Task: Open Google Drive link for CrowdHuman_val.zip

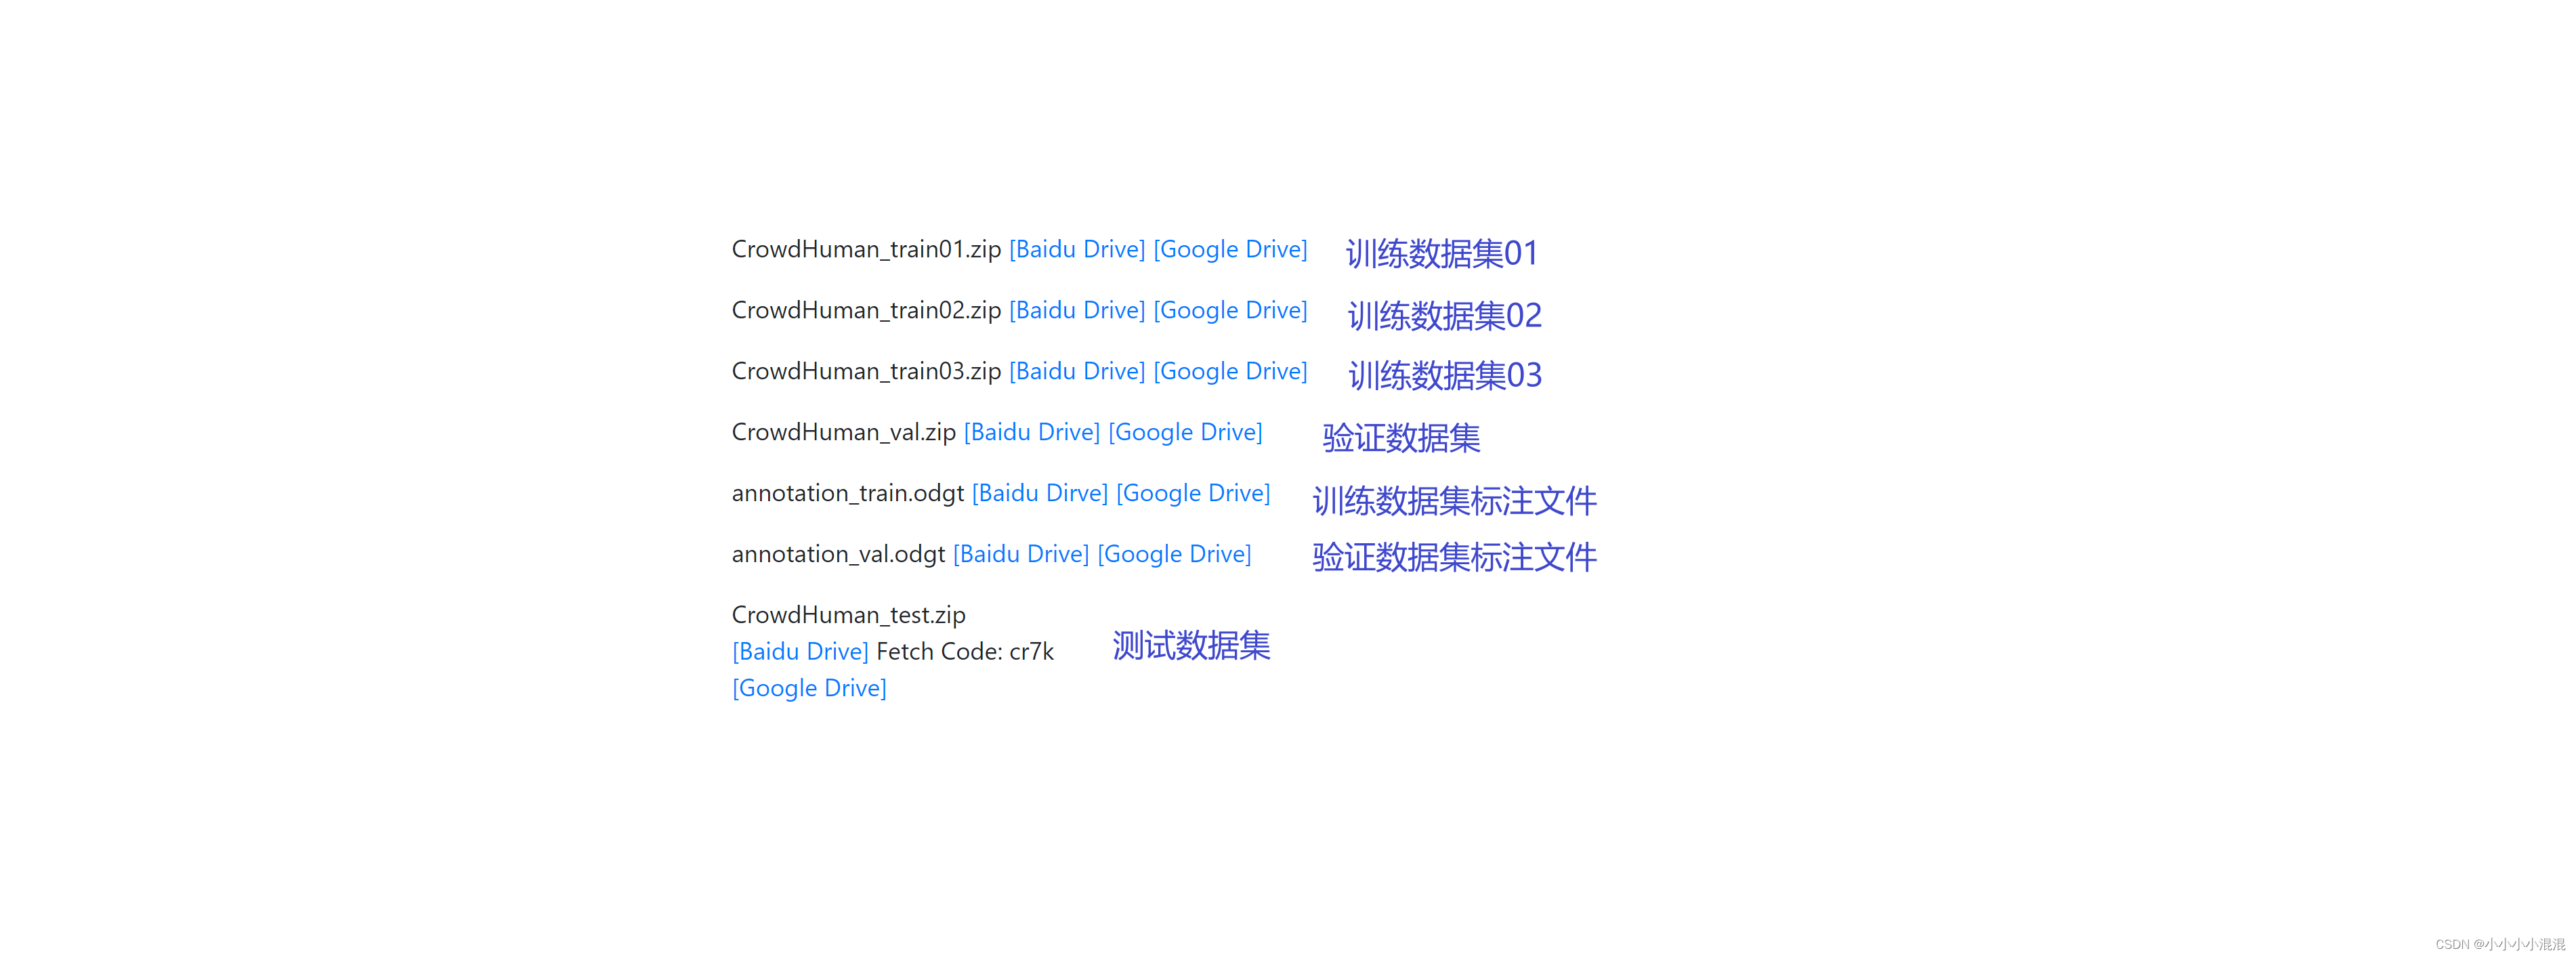Action: (1185, 432)
